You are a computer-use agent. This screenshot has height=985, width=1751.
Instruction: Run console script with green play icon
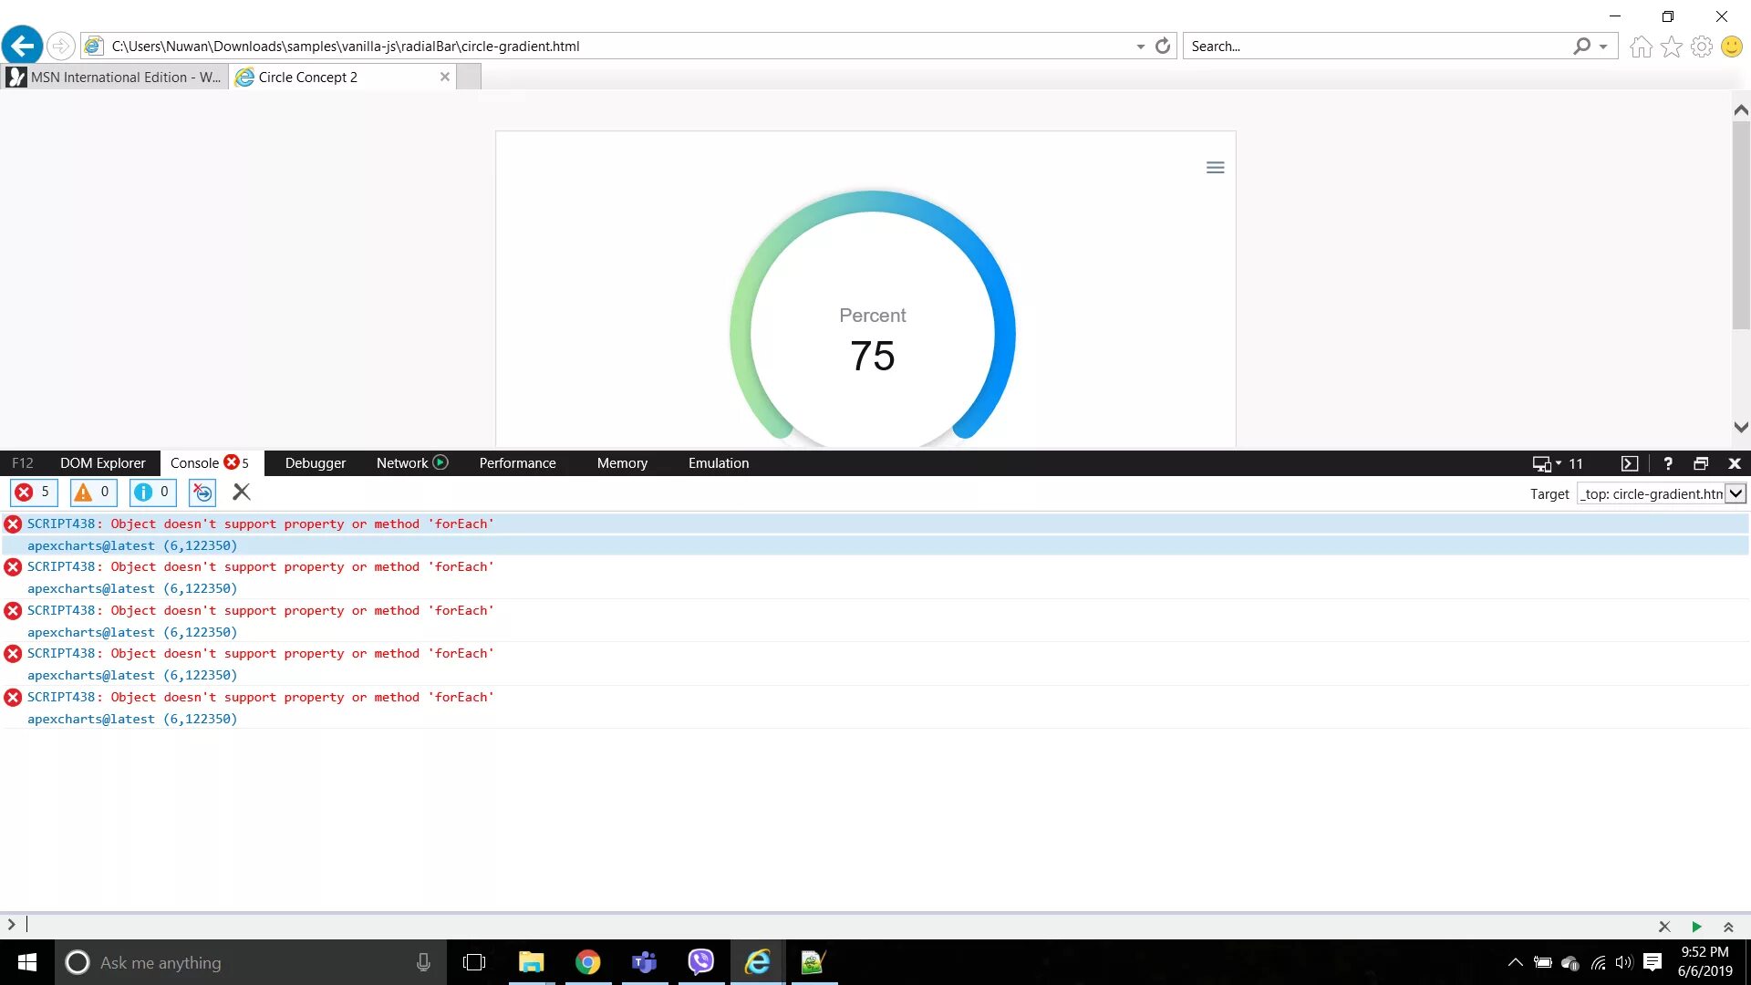coord(1696,927)
